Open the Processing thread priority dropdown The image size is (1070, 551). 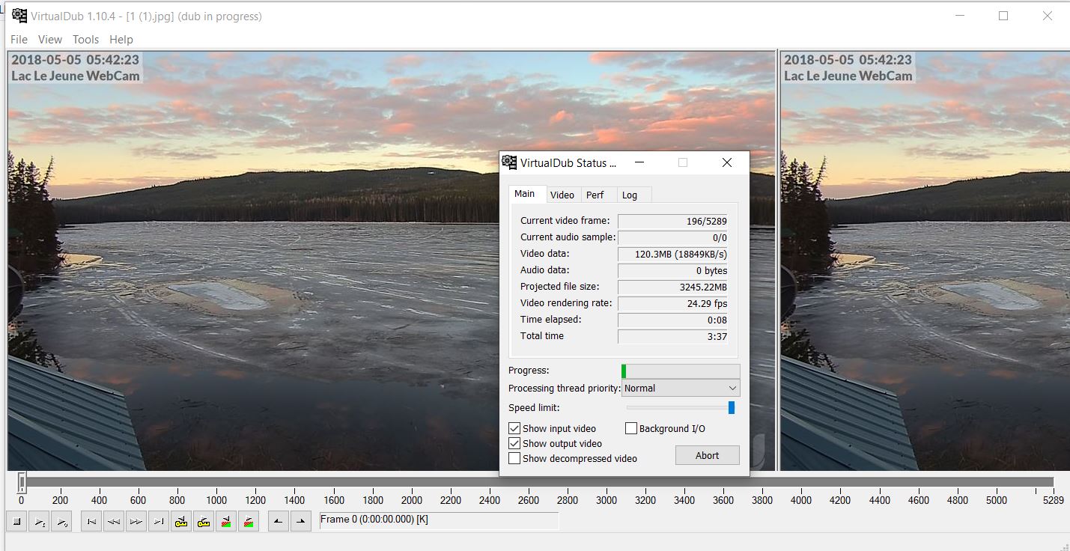point(681,388)
